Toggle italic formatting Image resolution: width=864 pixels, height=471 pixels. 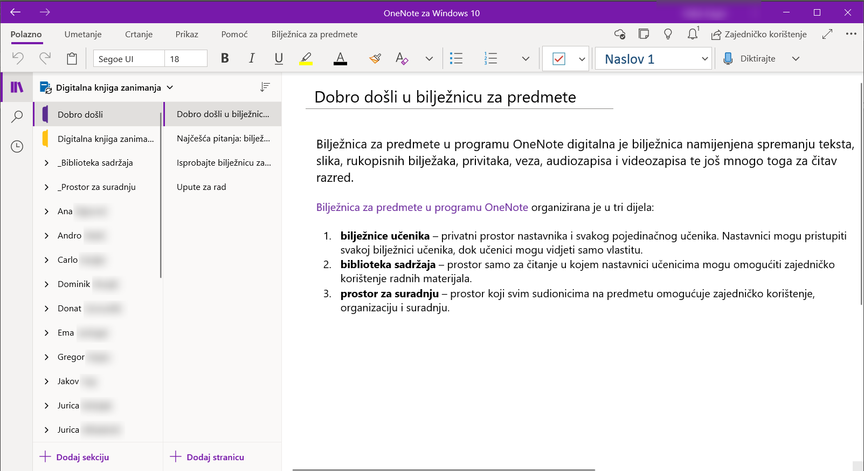[x=252, y=58]
